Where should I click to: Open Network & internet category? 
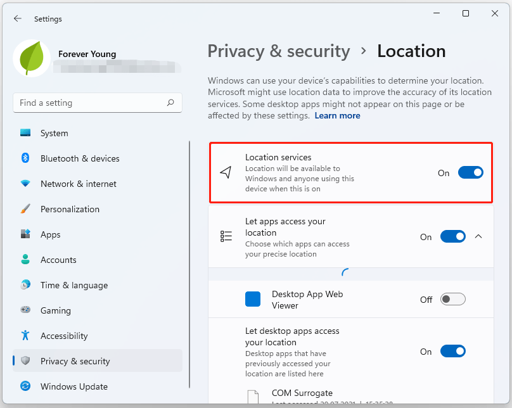pos(98,184)
